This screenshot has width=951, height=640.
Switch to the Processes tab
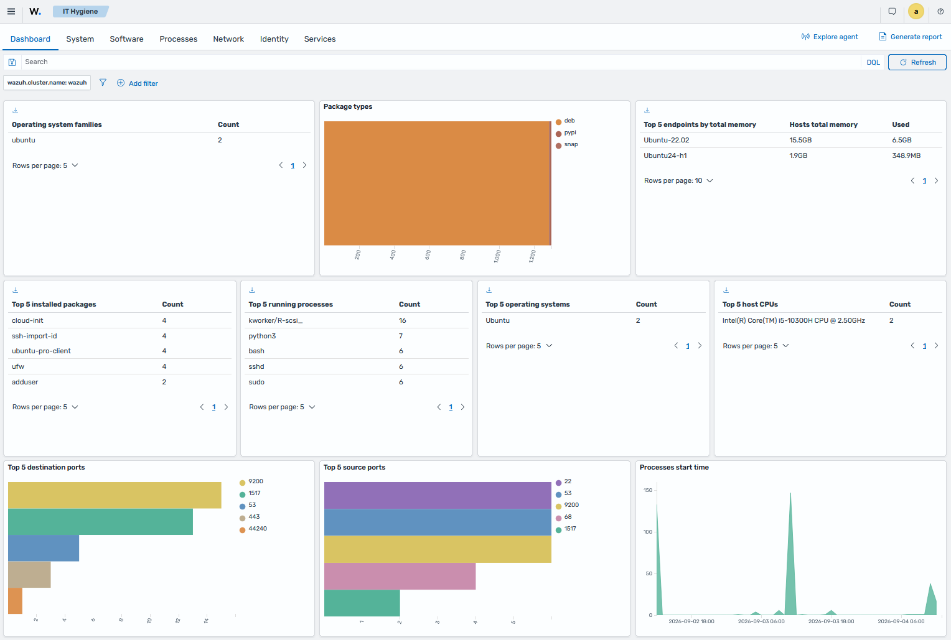pos(179,39)
